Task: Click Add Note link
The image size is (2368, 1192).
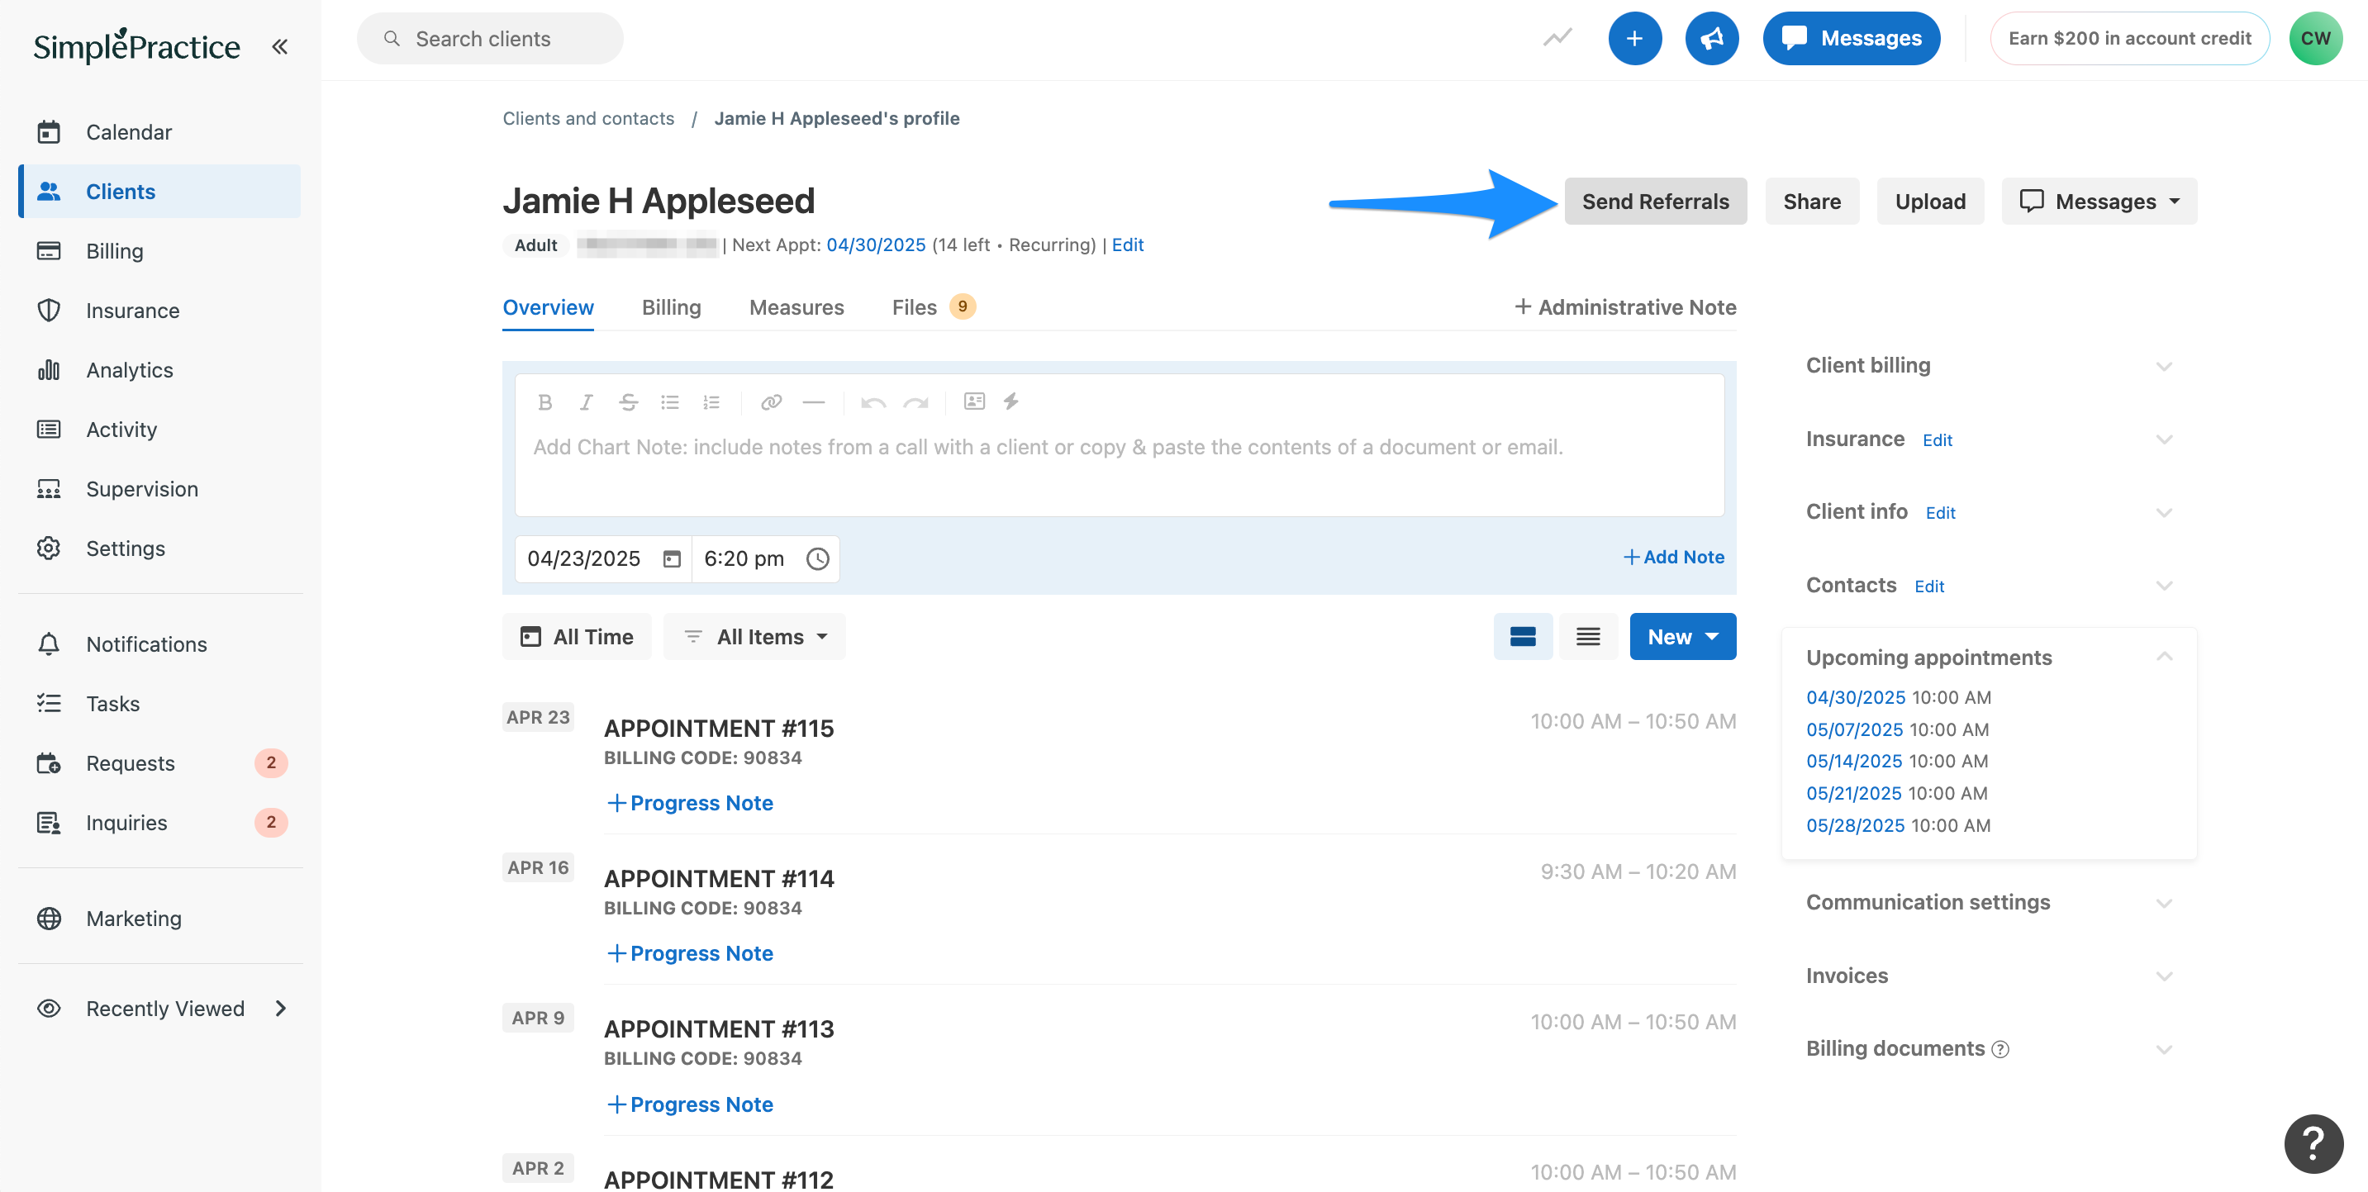Action: pos(1673,557)
